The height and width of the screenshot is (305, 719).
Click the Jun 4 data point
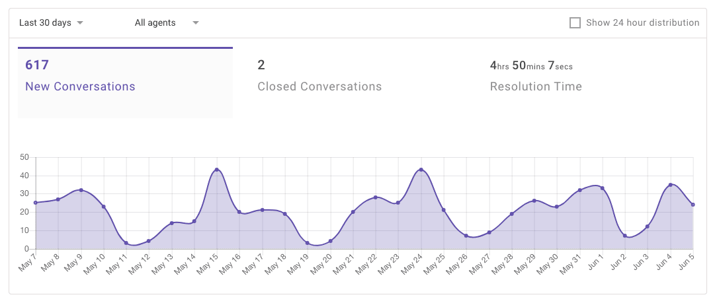(x=671, y=185)
